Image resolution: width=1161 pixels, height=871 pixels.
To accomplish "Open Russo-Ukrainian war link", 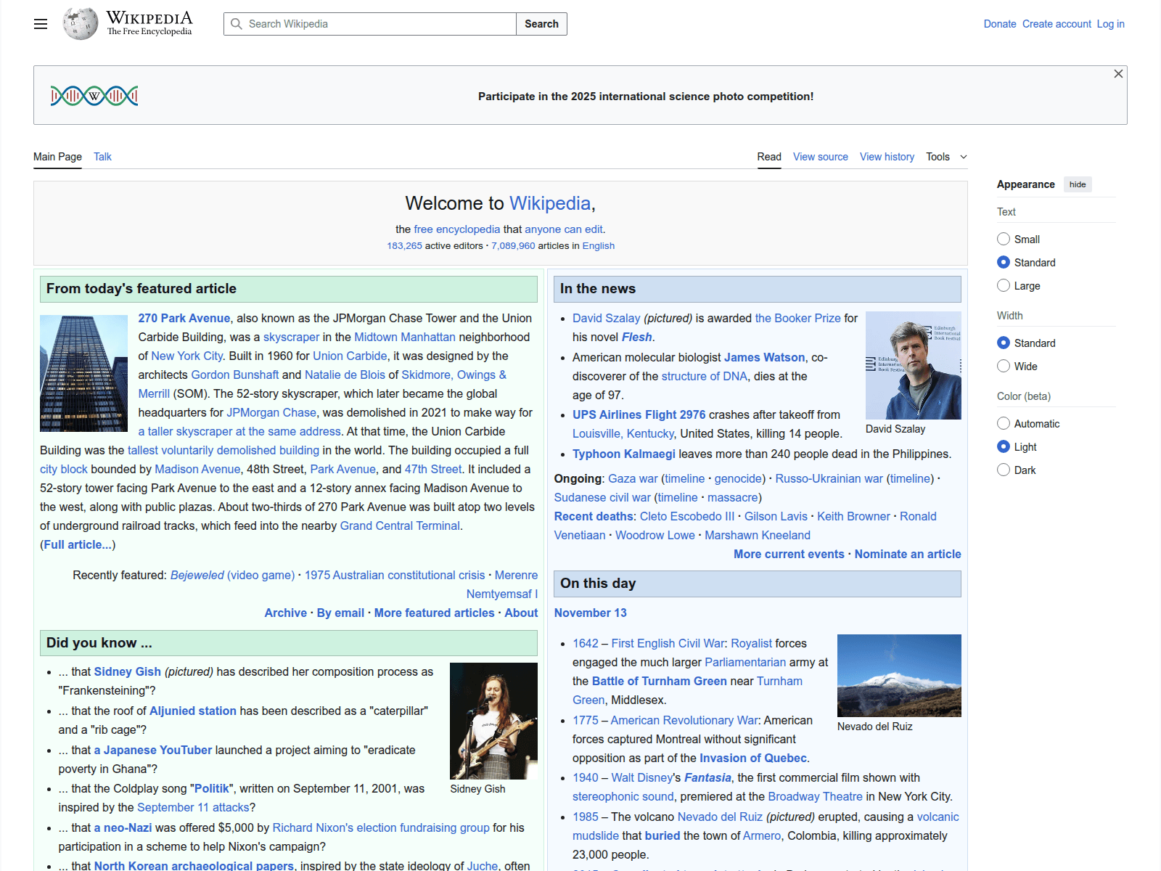I will (x=829, y=478).
